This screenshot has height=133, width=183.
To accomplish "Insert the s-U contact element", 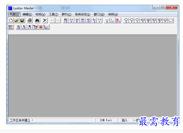I will point(83,20).
